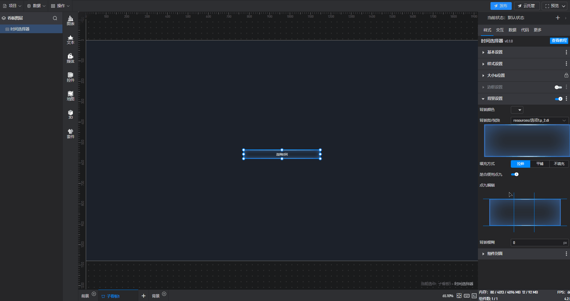Toggle the 背景设置 switch
570x301 pixels.
(x=558, y=99)
